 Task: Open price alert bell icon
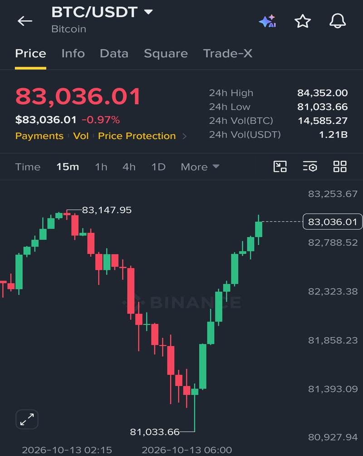coord(338,21)
